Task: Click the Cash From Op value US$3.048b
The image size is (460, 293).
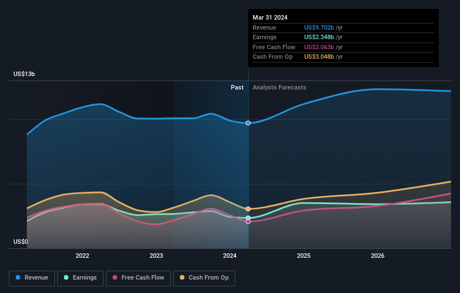Action: tap(319, 57)
